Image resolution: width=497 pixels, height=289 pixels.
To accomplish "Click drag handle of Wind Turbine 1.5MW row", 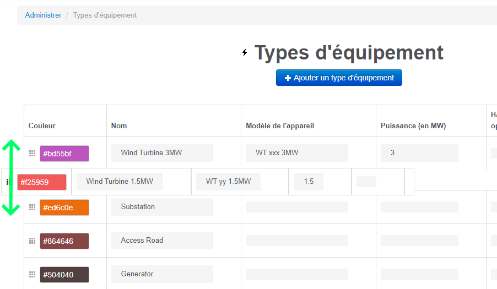I will (8, 182).
